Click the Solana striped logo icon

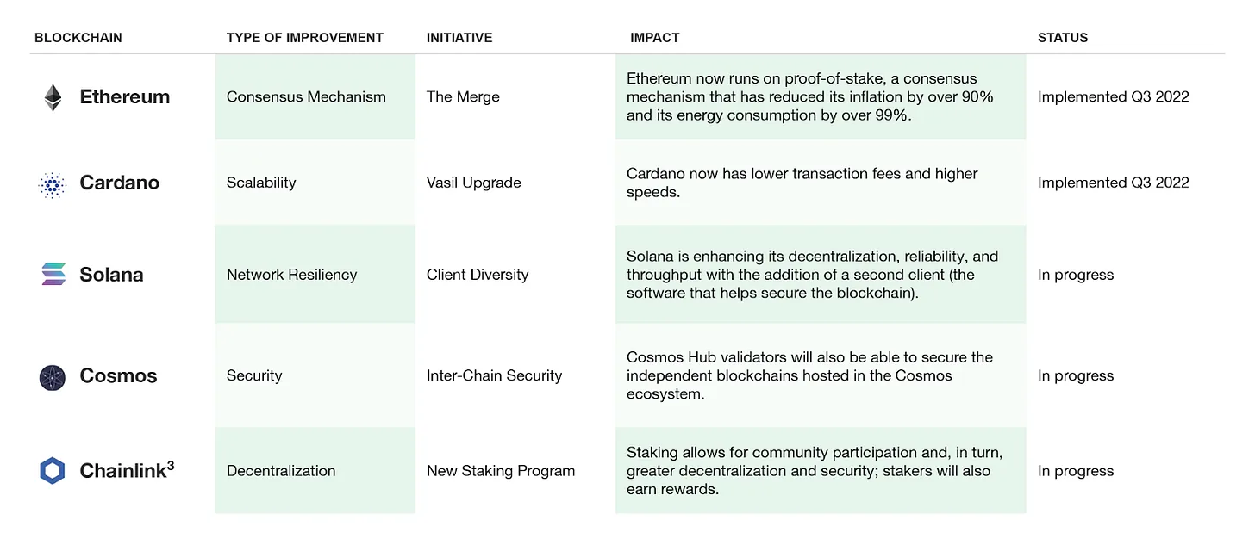(x=53, y=275)
